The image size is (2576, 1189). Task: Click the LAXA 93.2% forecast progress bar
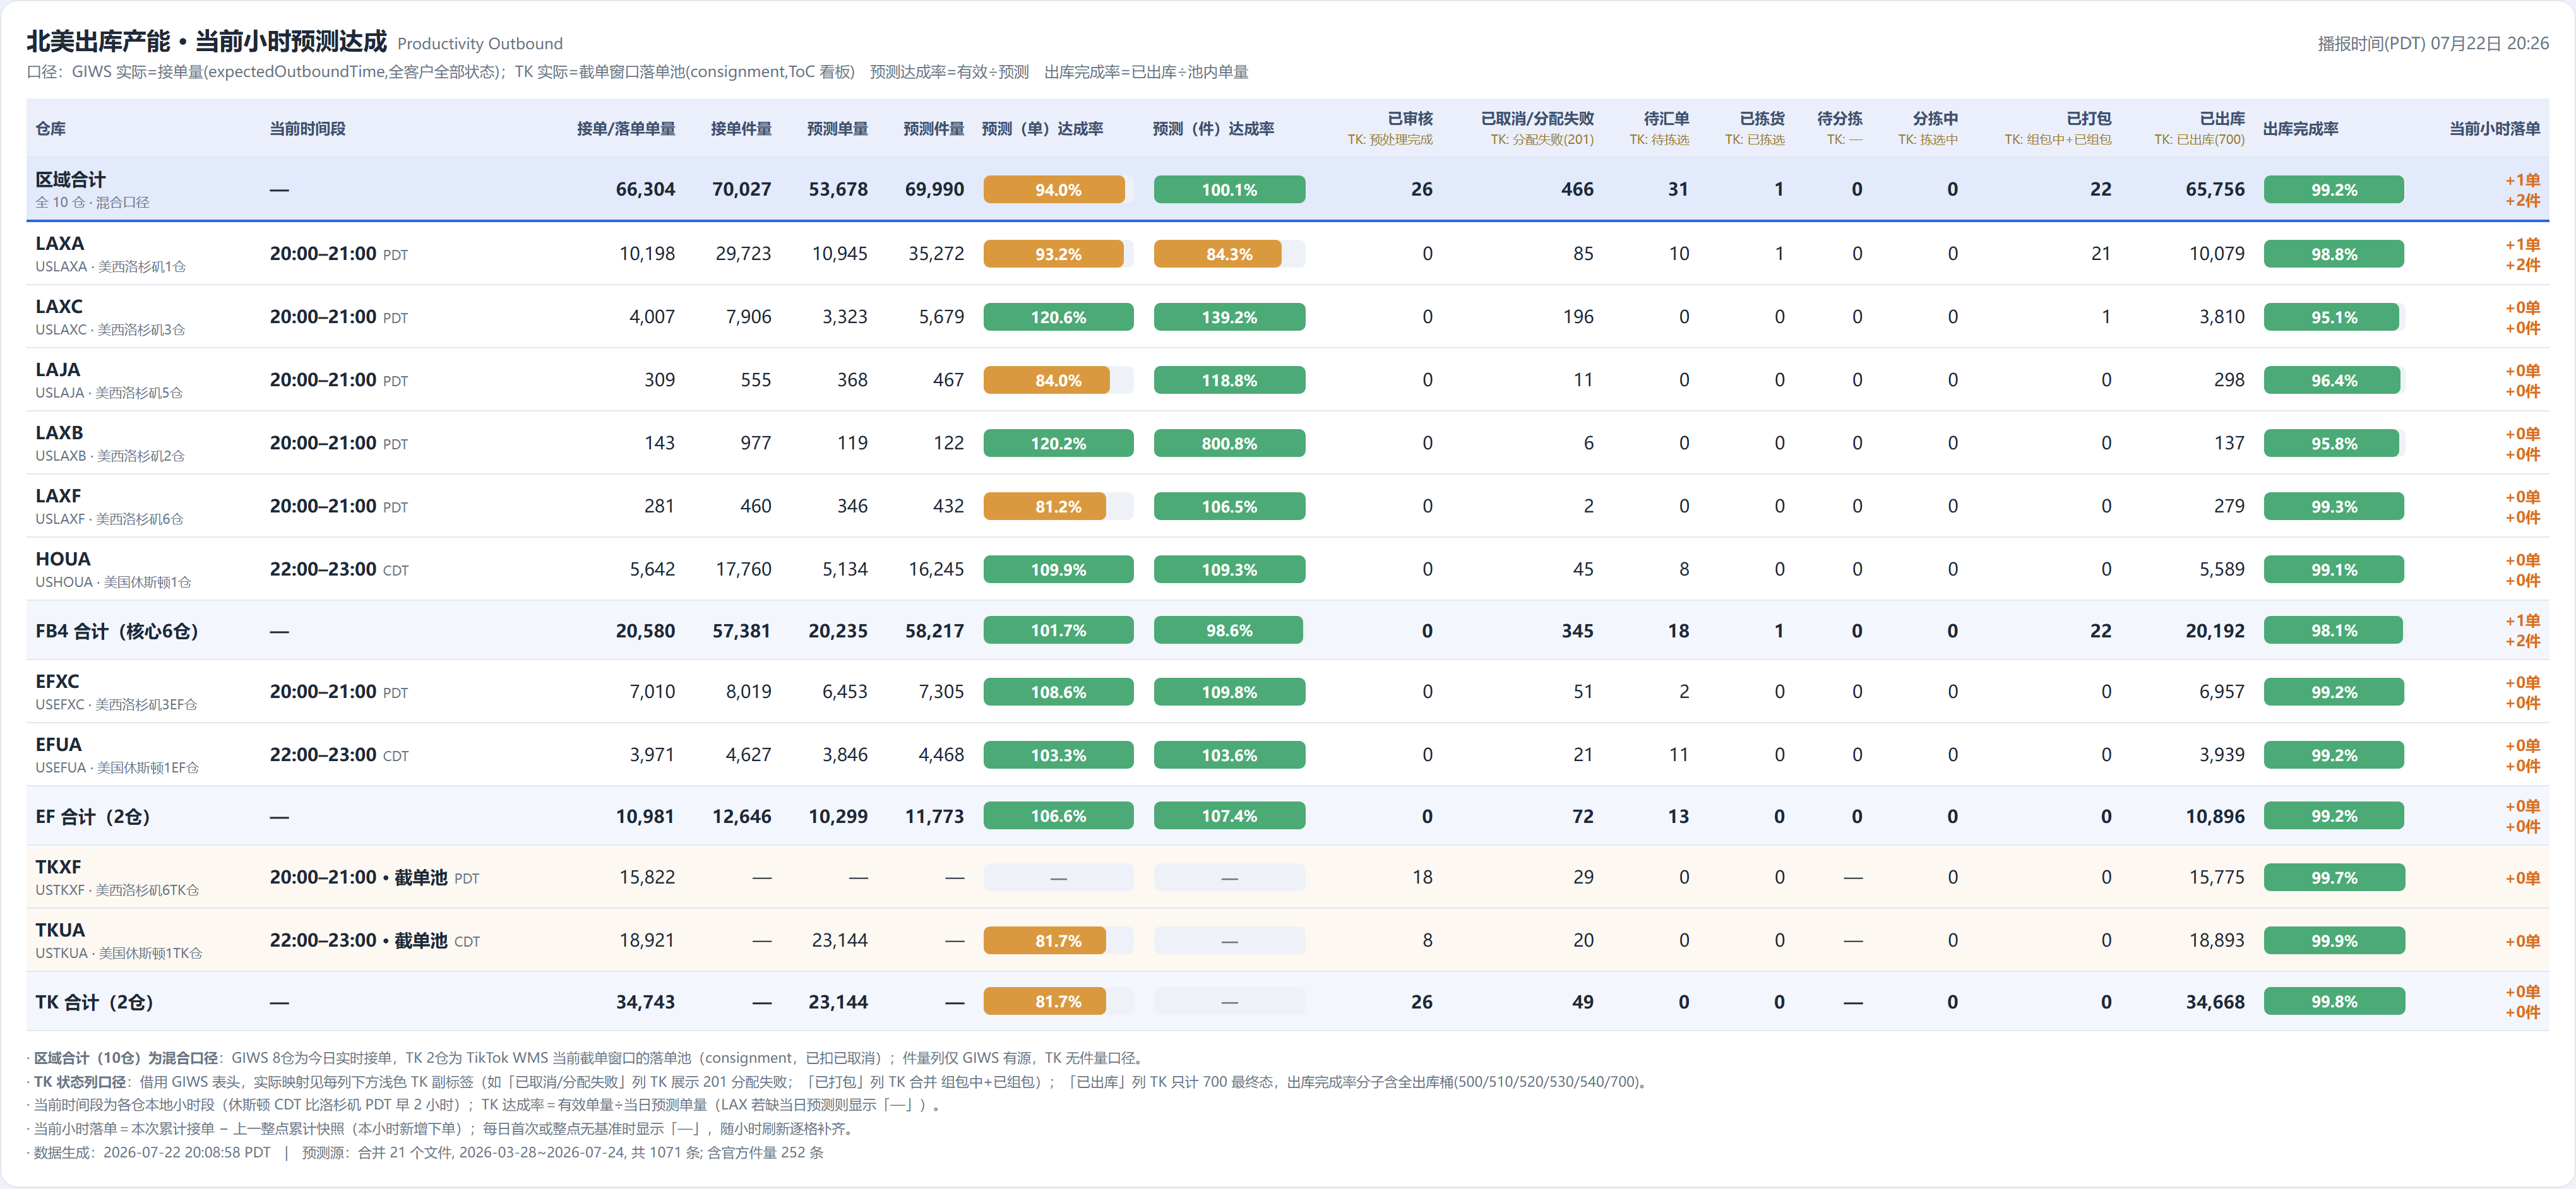click(1058, 254)
